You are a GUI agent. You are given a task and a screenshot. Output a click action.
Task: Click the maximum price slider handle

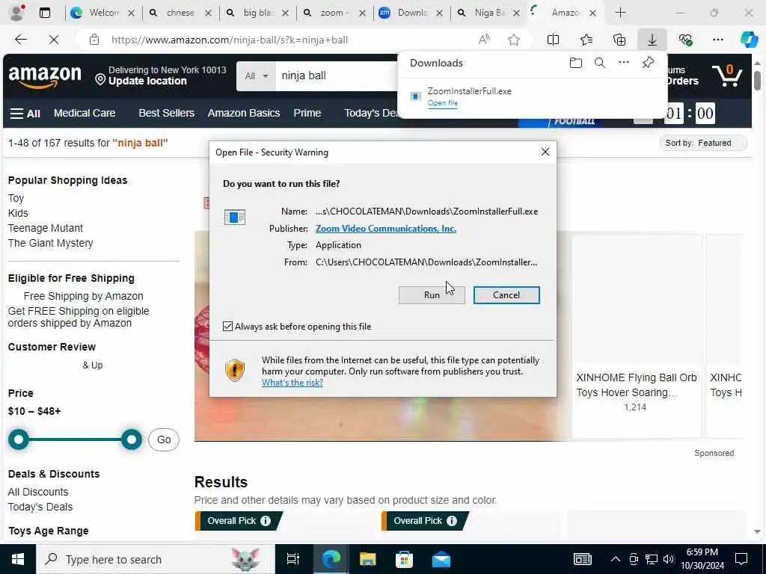pyautogui.click(x=132, y=439)
